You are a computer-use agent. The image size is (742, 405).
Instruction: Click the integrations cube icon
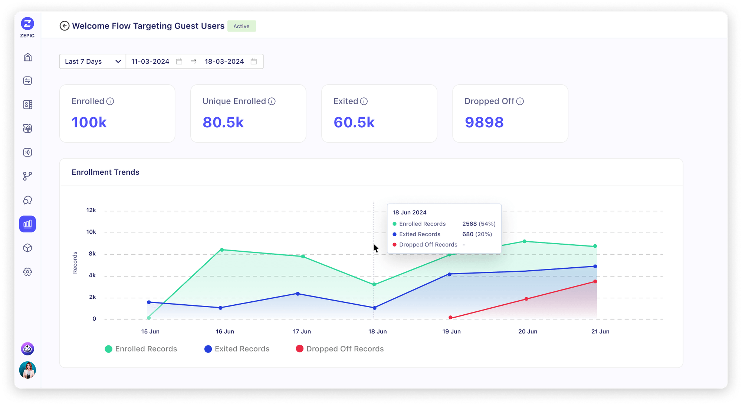click(x=27, y=248)
